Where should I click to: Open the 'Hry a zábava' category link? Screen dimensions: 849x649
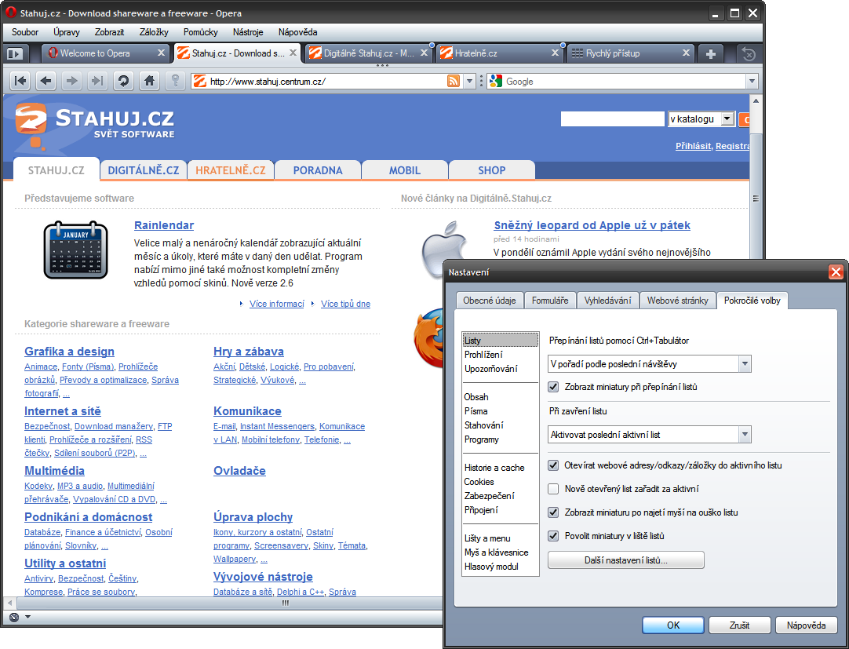(x=249, y=352)
